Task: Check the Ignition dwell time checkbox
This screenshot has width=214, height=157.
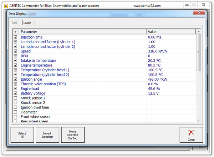Action: [x=15, y=107]
